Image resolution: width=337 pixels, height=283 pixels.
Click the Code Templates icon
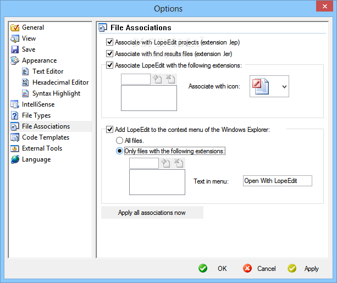[x=15, y=137]
